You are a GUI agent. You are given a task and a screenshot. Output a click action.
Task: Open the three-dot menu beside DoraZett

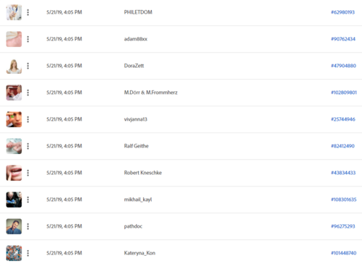pos(28,66)
